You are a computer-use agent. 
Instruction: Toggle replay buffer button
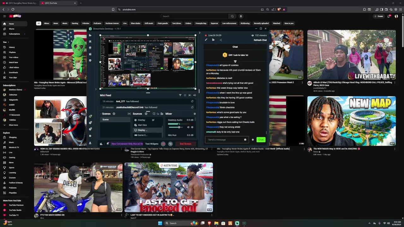(170, 144)
